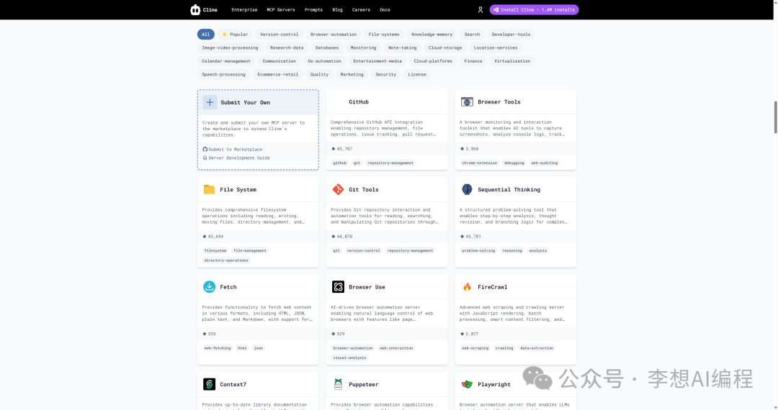
Task: Select the All category filter
Action: pos(205,35)
